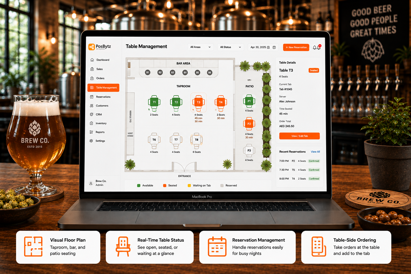Click the PosBytz logo
This screenshot has width=411, height=274.
(100, 47)
